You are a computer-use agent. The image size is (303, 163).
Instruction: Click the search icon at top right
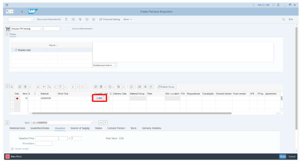pos(283,19)
